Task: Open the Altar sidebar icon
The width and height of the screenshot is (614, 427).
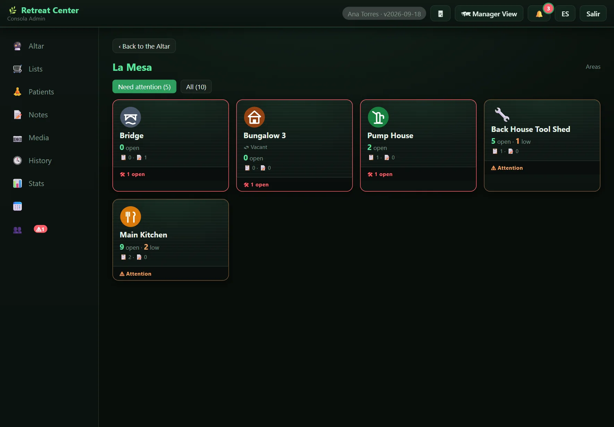Action: point(17,46)
